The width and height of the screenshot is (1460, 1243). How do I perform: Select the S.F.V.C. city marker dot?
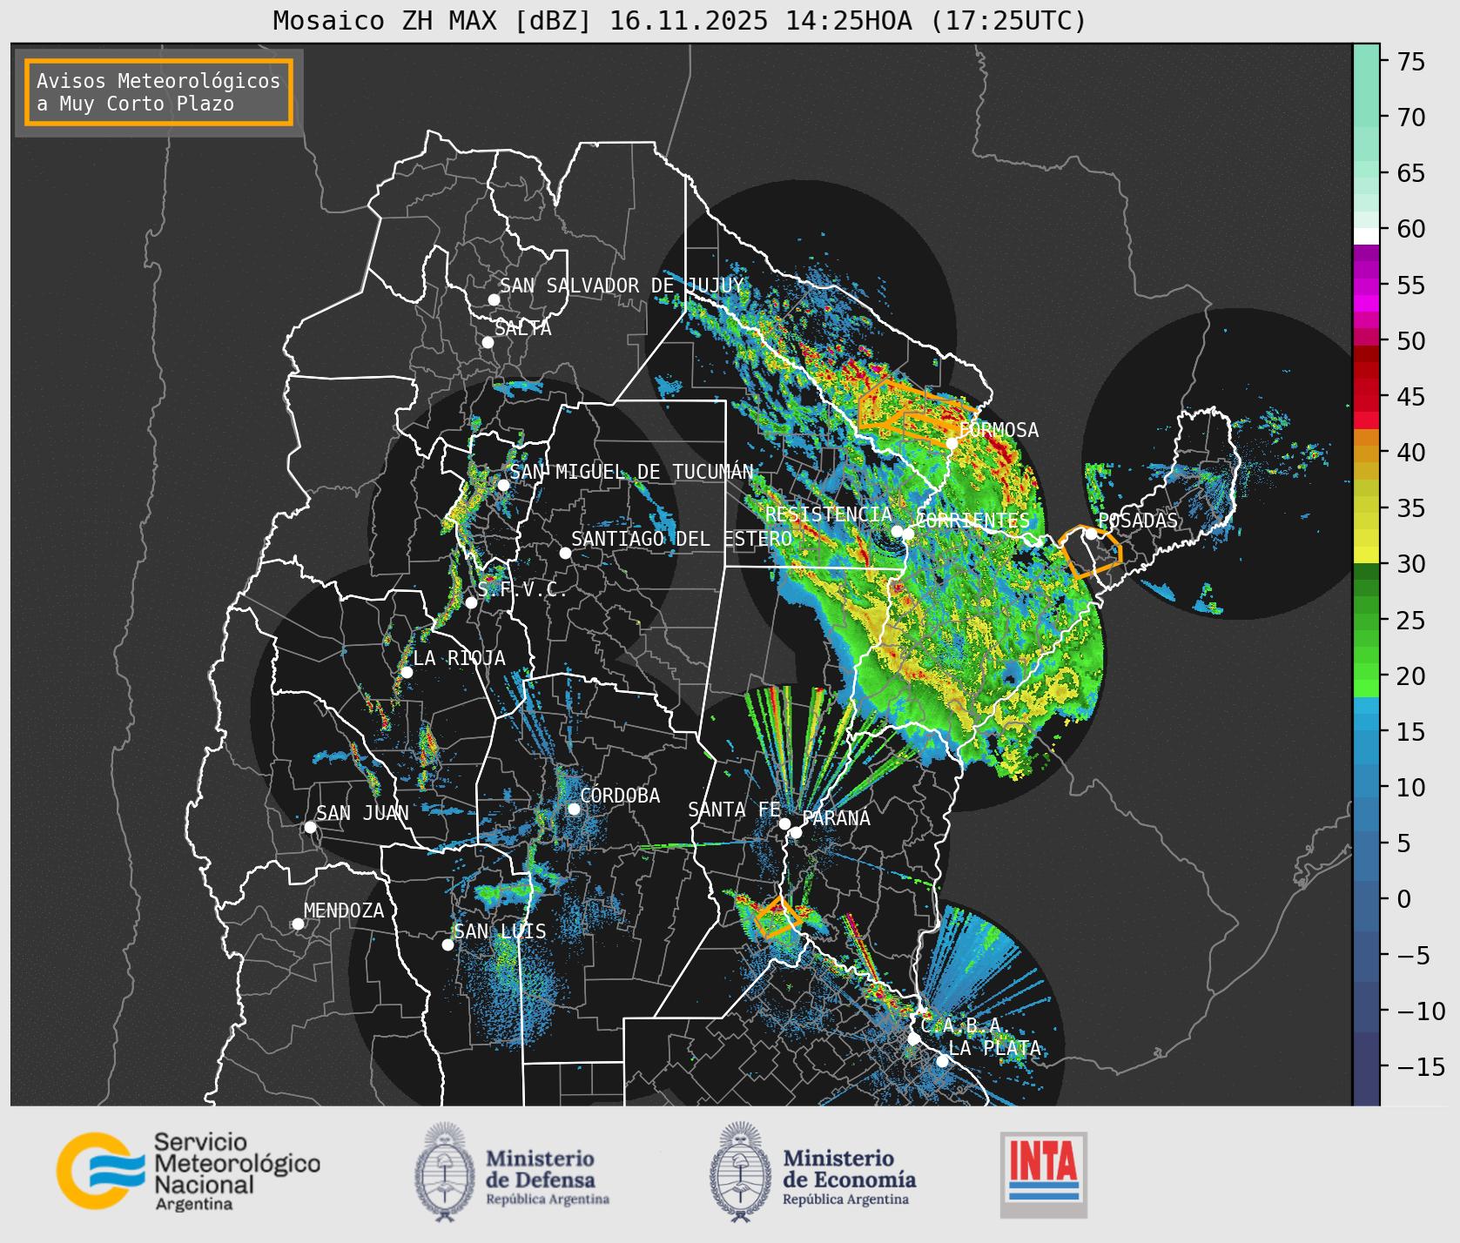pos(471,602)
